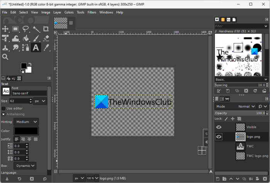The height and width of the screenshot is (183, 270).
Task: Switch to the Eraser tool
Action: (x=46, y=38)
